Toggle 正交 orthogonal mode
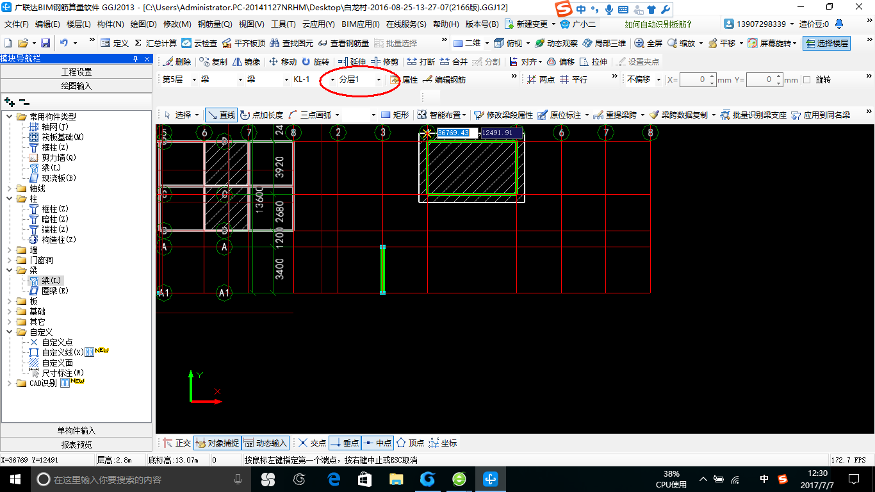 pyautogui.click(x=176, y=443)
